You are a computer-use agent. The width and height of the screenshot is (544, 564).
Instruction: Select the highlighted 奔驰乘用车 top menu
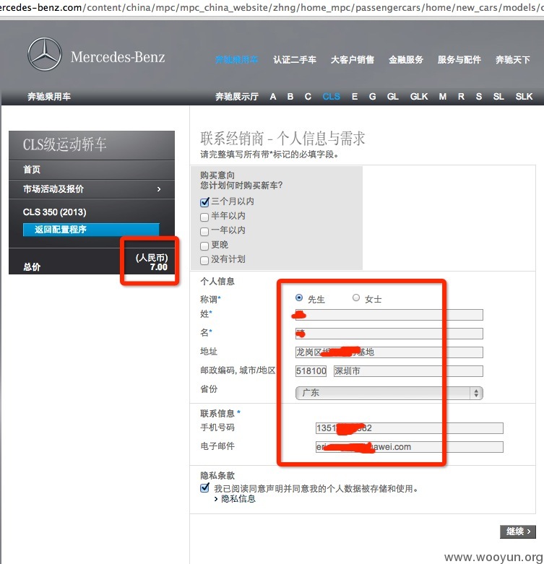236,60
